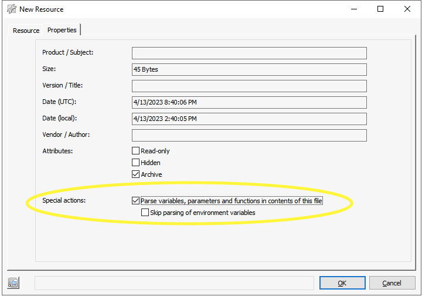
Task: Select the Properties tab
Action: (62, 30)
